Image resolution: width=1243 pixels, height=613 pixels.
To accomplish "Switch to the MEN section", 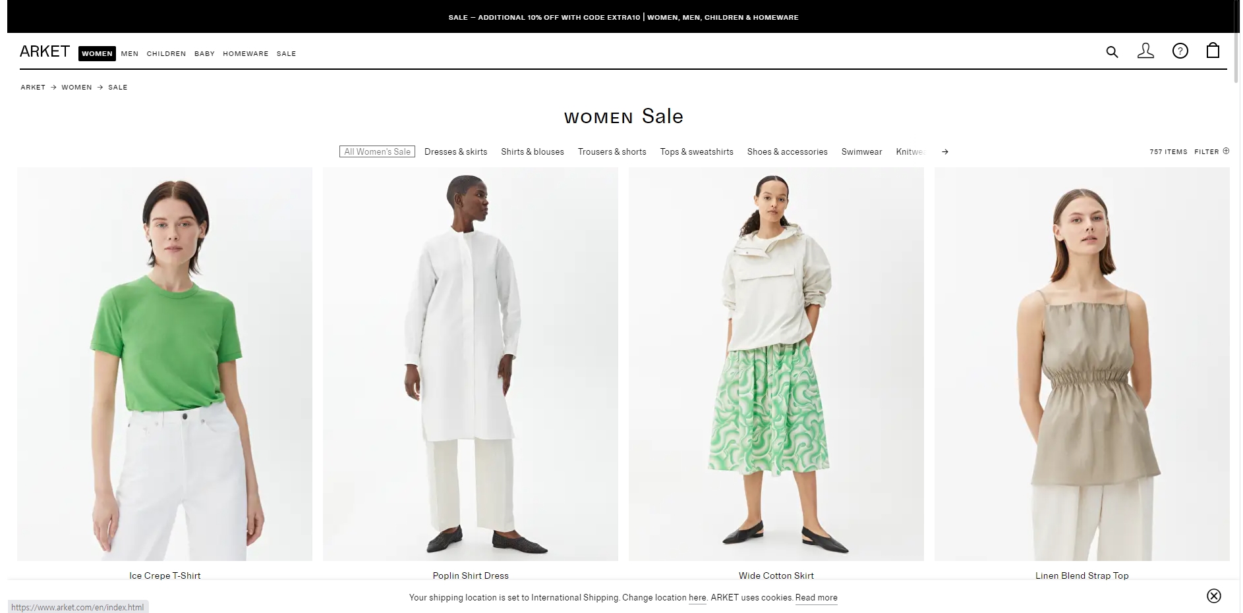I will (x=130, y=53).
